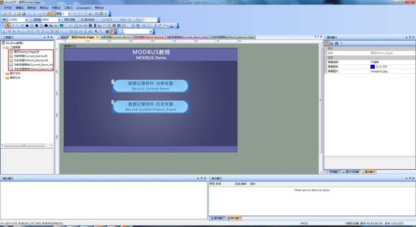Click the save disk icon
Viewport: 416px width, 227px height.
(24, 14)
